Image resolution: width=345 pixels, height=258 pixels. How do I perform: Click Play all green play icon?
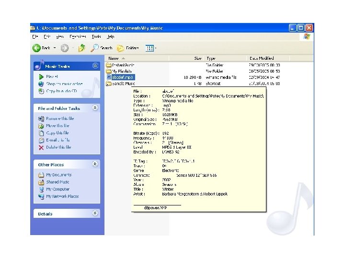(x=41, y=77)
